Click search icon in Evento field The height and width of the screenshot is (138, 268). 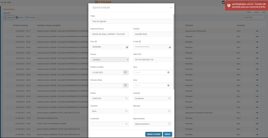tap(126, 98)
